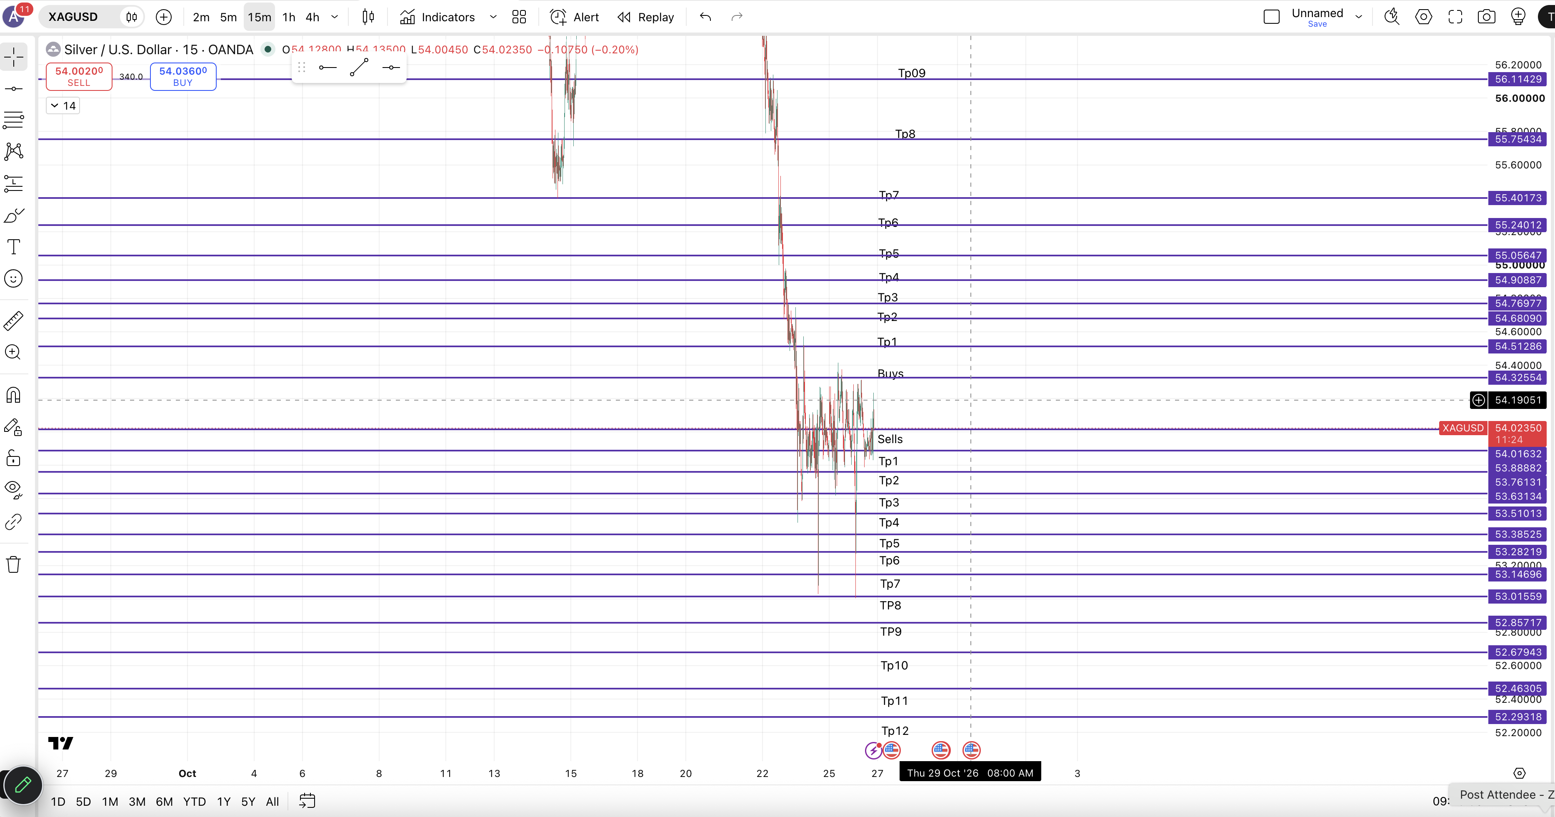Open the go to date calendar
The width and height of the screenshot is (1555, 817).
(x=307, y=801)
